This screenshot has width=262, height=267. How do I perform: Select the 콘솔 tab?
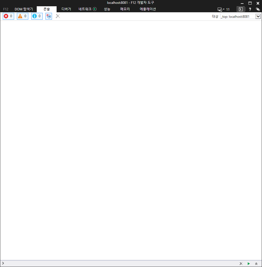(x=47, y=9)
